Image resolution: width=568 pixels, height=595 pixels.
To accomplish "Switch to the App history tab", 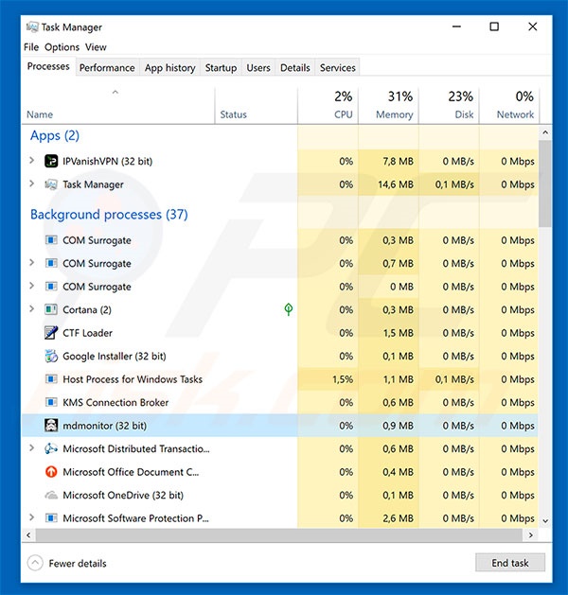I will point(169,67).
